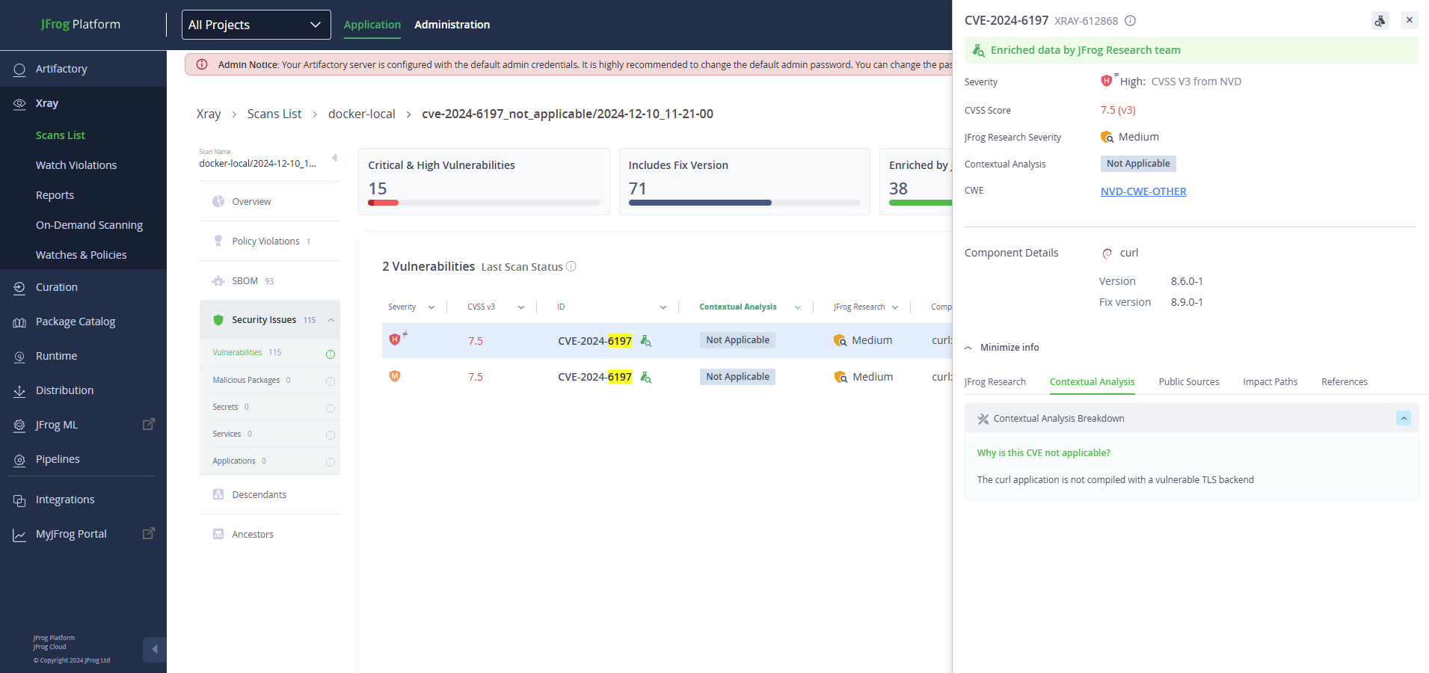Switch to the Administration tab
1429x673 pixels.
pyautogui.click(x=452, y=25)
